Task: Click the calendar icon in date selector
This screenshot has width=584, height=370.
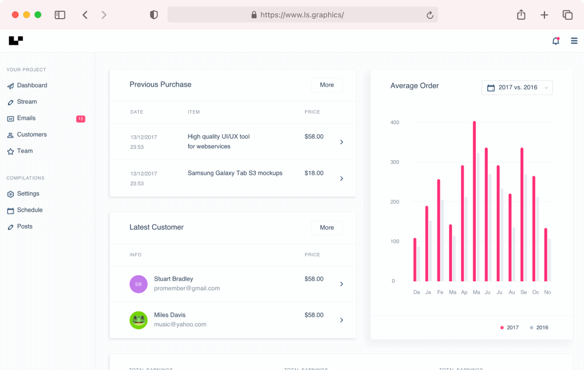Action: click(491, 88)
